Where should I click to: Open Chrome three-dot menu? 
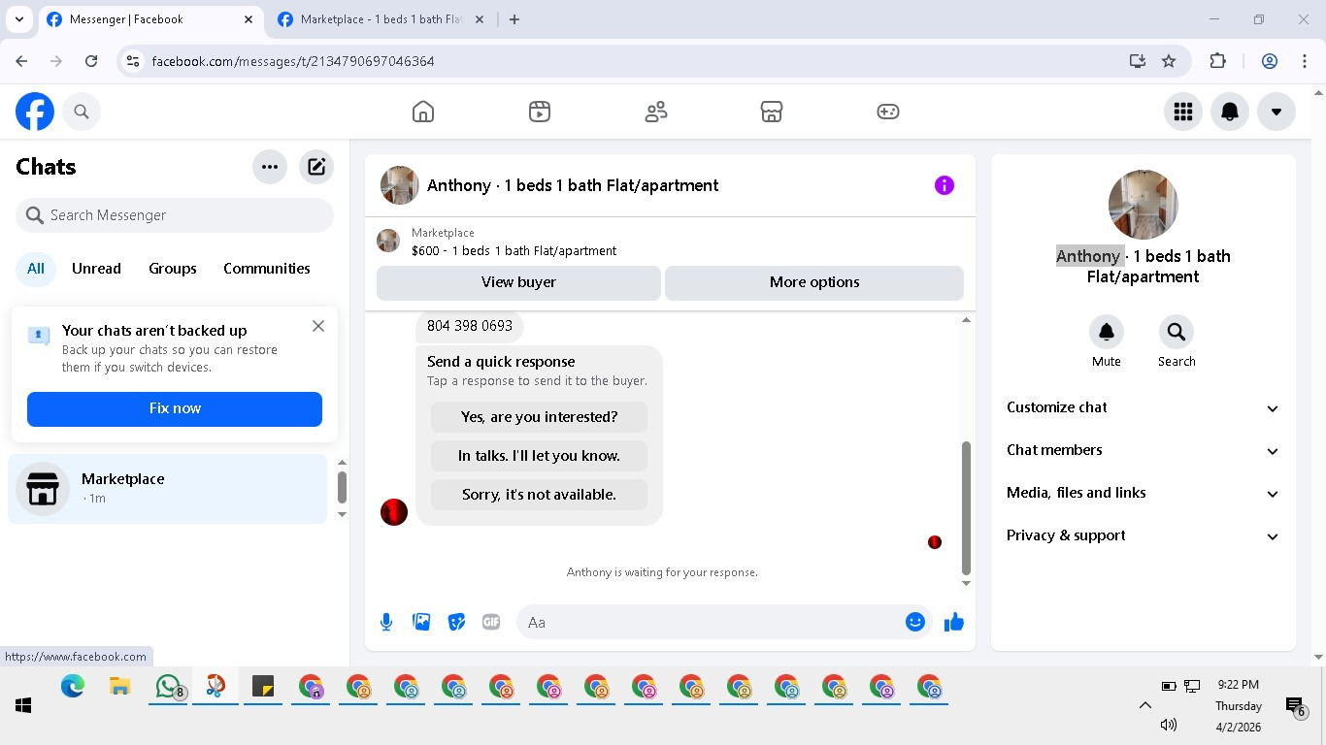[x=1305, y=61]
